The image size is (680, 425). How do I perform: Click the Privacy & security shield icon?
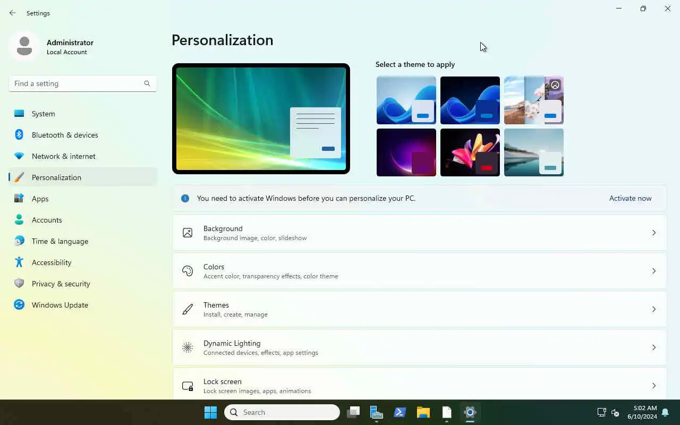[19, 284]
